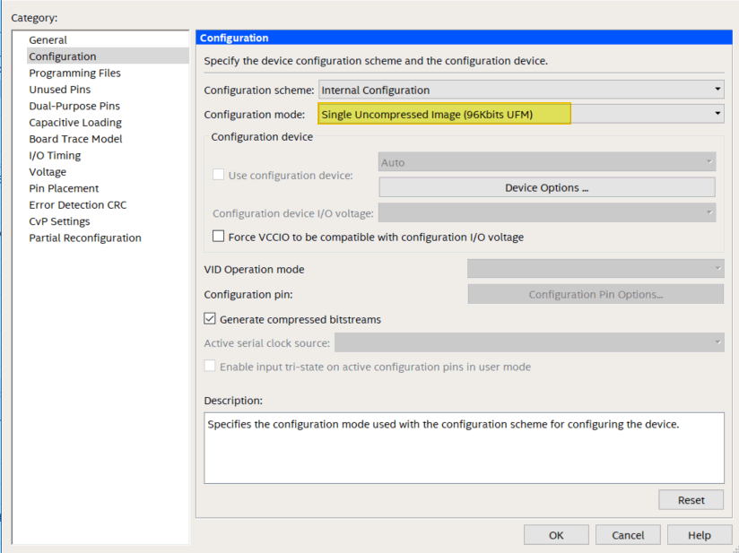
Task: Select the General category
Action: (x=48, y=40)
